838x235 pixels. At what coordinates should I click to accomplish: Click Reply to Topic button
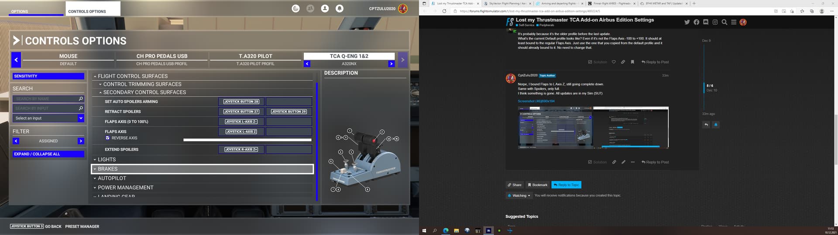pos(566,185)
